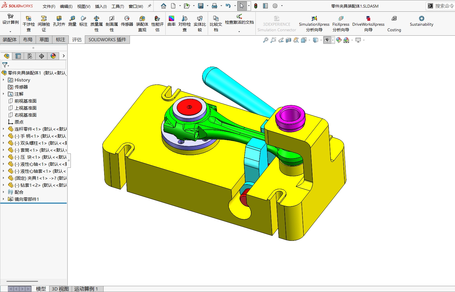Switch to the SOLIDWORKS 插件 tab

coord(107,40)
